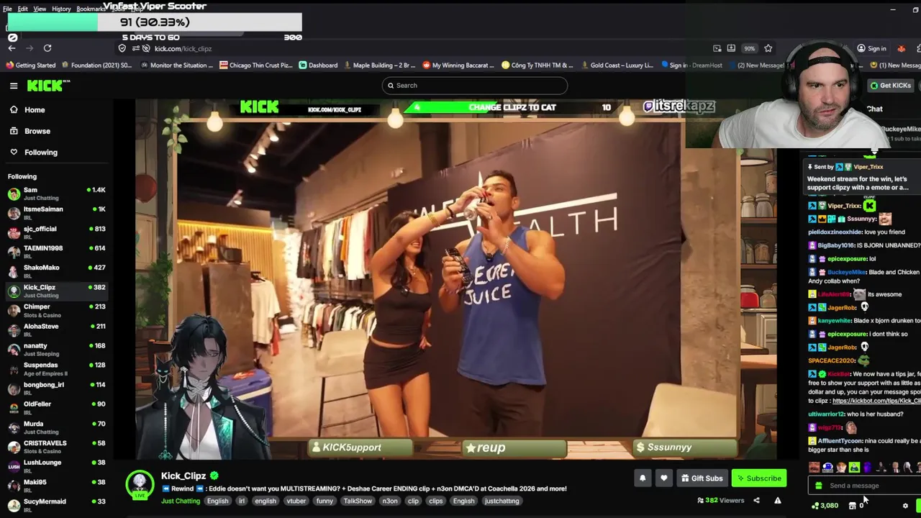Image resolution: width=921 pixels, height=518 pixels.
Task: Select AlohaSteve channel in Following list
Action: (56, 330)
